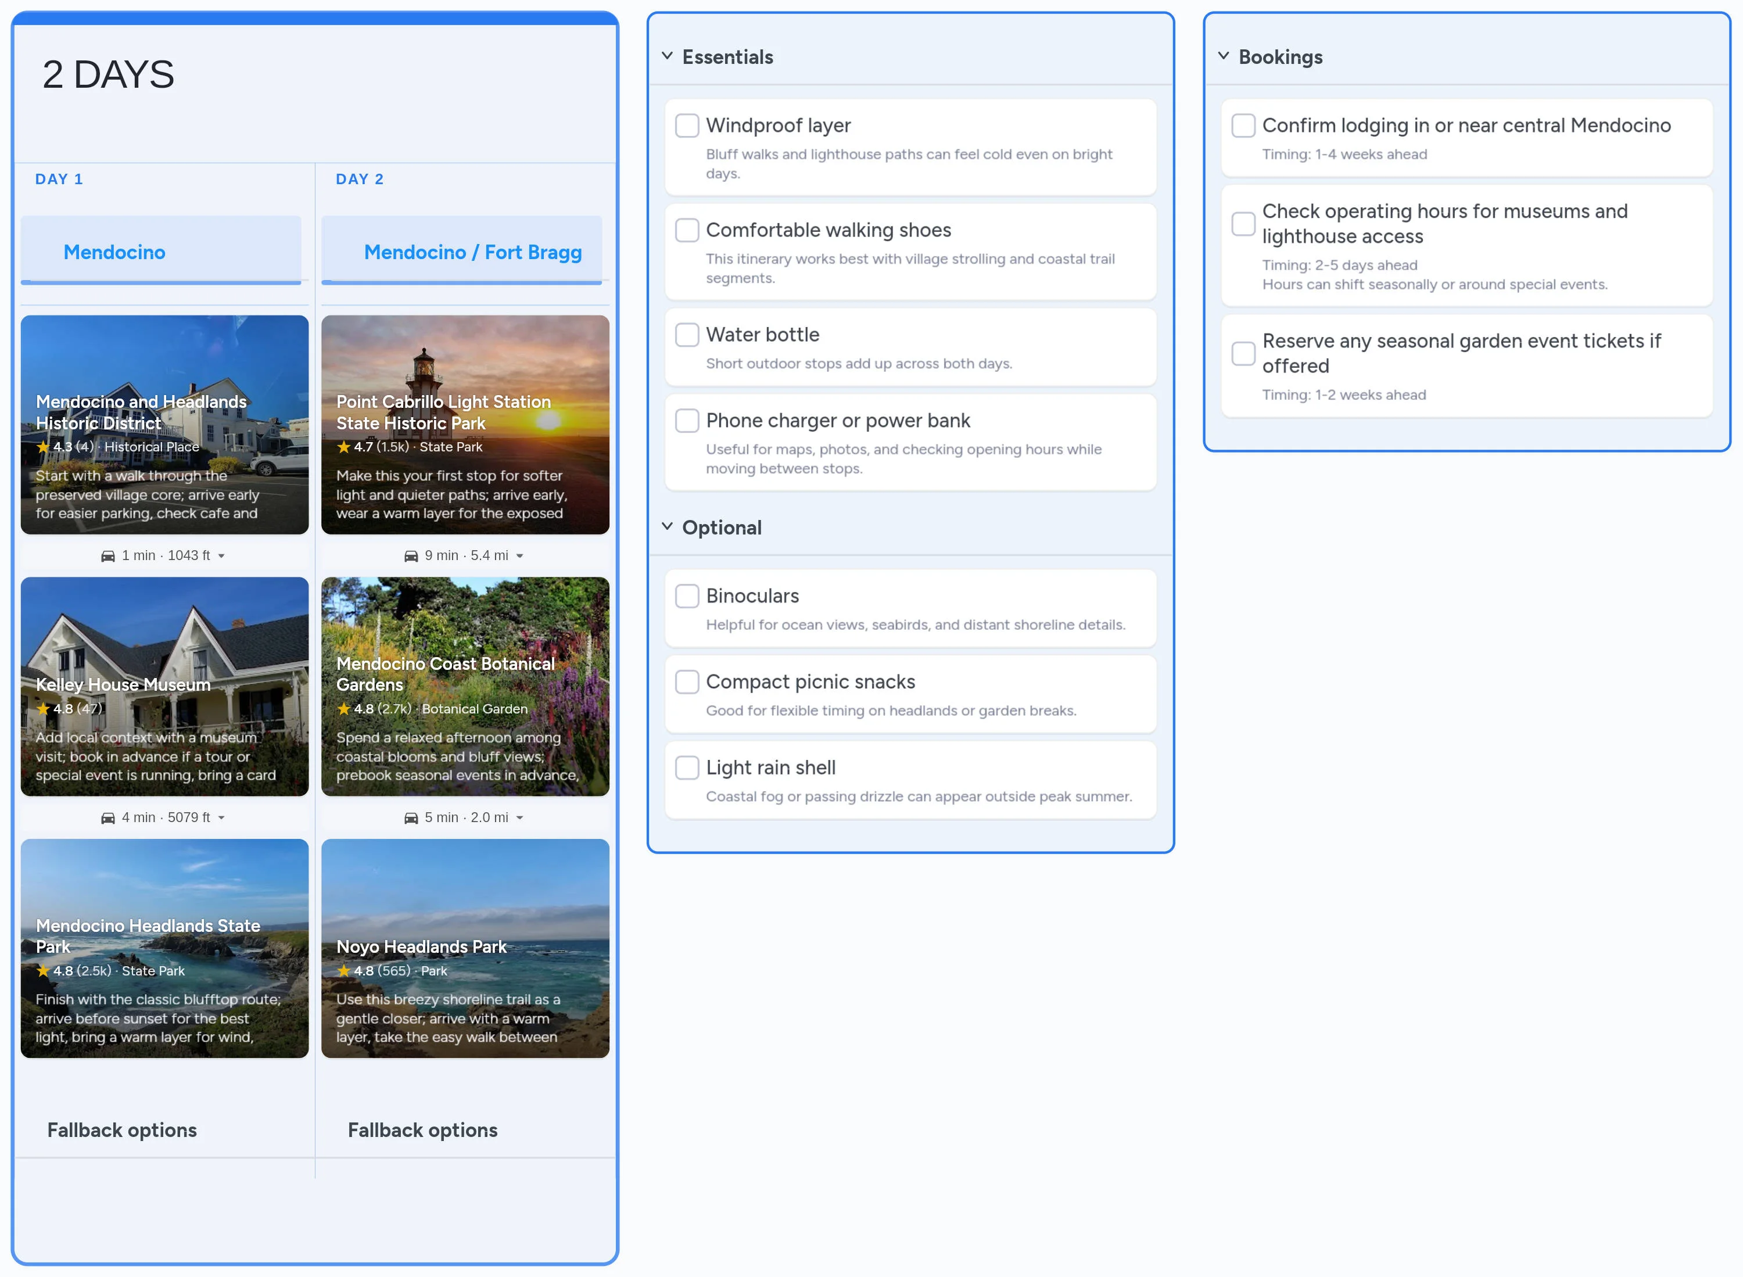Mark Confirm lodging booking as done
Image resolution: width=1743 pixels, height=1277 pixels.
point(1243,125)
